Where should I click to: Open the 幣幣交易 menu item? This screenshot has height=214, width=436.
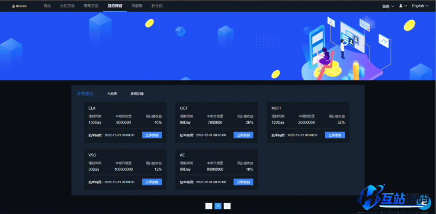[x=91, y=6]
